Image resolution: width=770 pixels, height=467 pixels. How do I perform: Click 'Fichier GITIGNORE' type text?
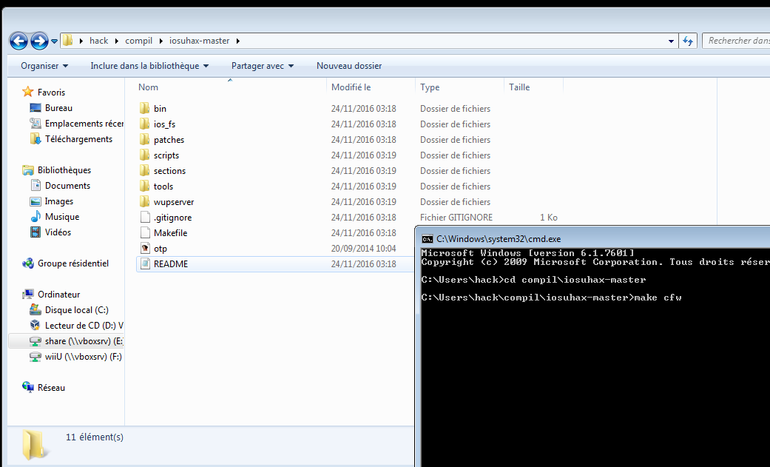tap(456, 218)
